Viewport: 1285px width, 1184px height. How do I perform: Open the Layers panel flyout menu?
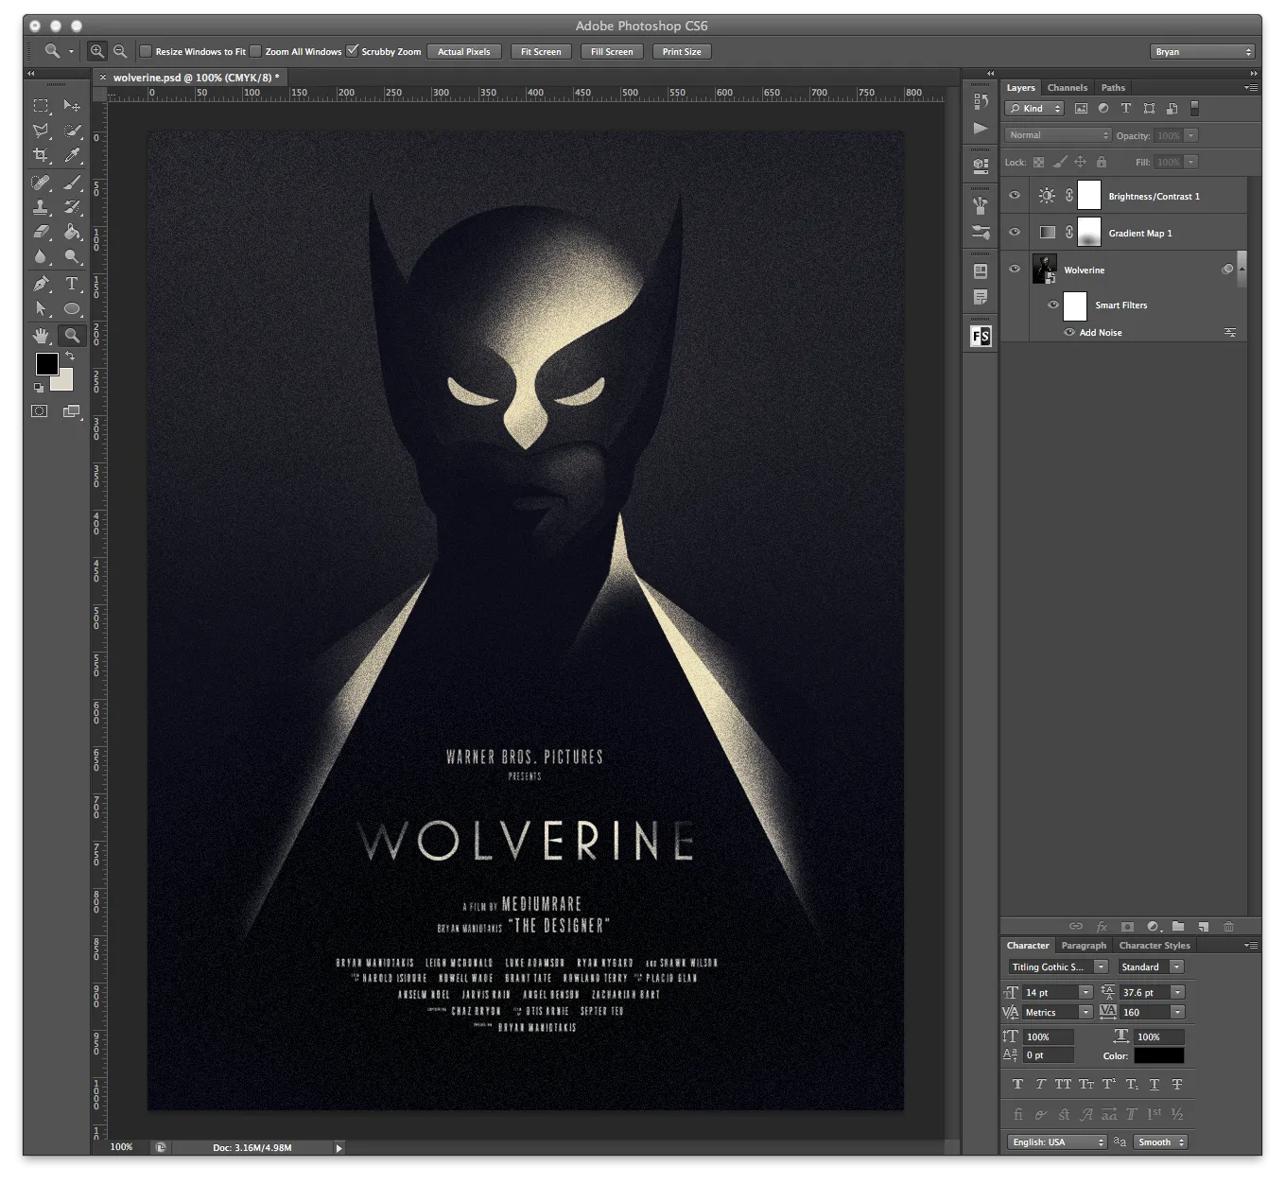point(1251,88)
